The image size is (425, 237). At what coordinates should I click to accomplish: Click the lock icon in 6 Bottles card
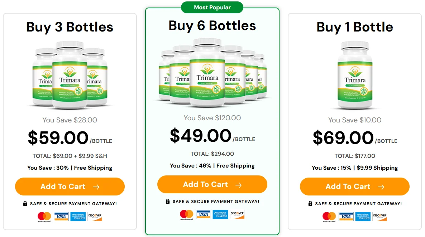(168, 202)
